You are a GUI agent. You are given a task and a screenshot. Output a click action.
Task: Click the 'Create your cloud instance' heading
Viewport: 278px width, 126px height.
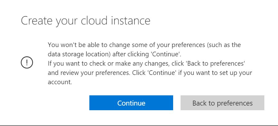click(x=86, y=21)
